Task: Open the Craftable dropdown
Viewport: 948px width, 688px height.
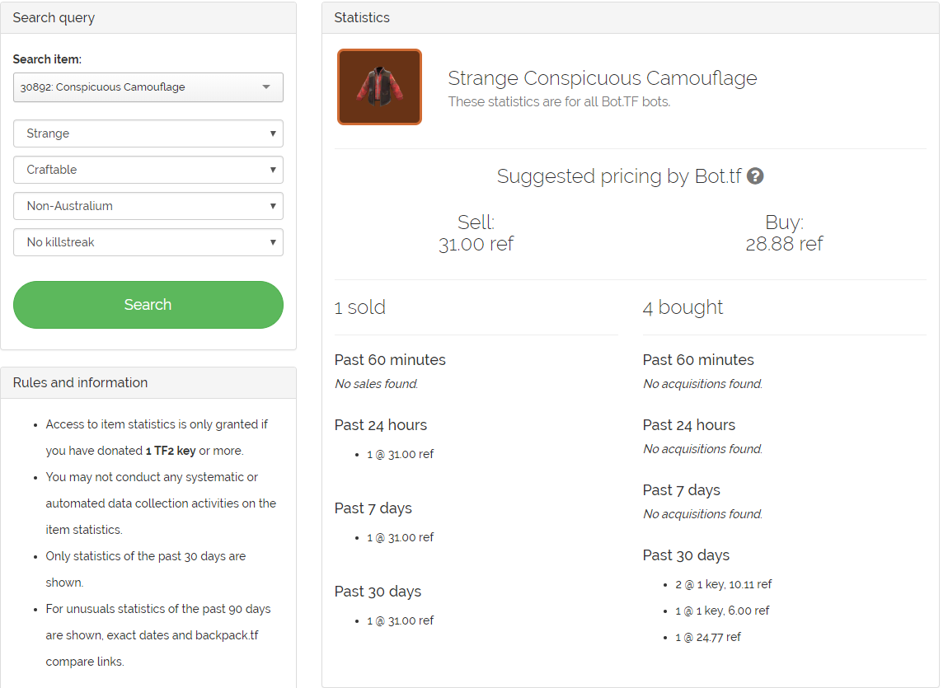Action: pos(148,170)
